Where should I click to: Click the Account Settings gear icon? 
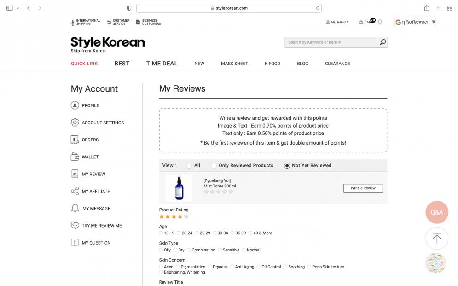[x=75, y=123]
